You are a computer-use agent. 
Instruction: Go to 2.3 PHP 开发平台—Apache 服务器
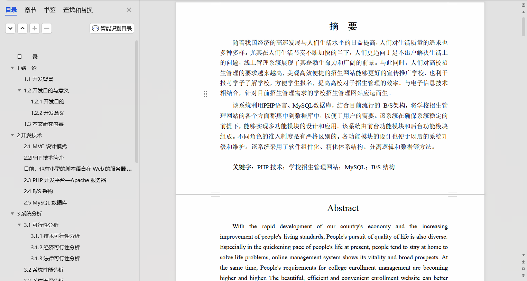click(65, 180)
